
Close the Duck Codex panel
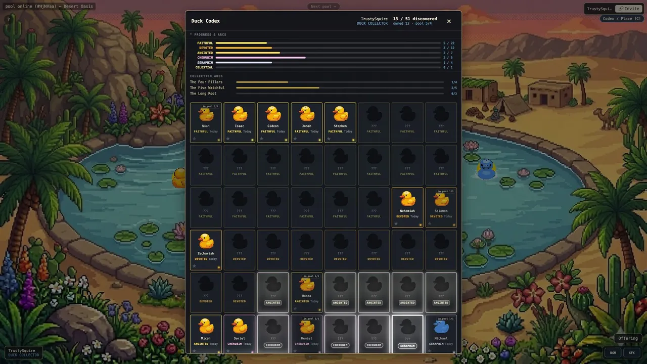(449, 21)
